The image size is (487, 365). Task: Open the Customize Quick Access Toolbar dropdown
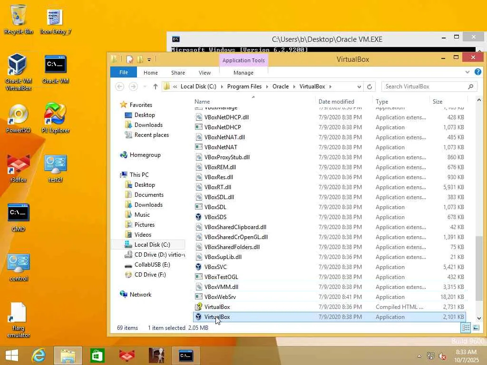[x=149, y=59]
